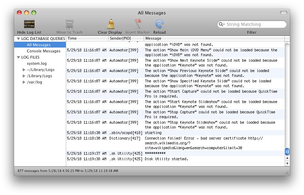Viewport: 304px width, 195px height.
Task: Toggle the toolbar pill button in title bar
Action: pyautogui.click(x=283, y=13)
